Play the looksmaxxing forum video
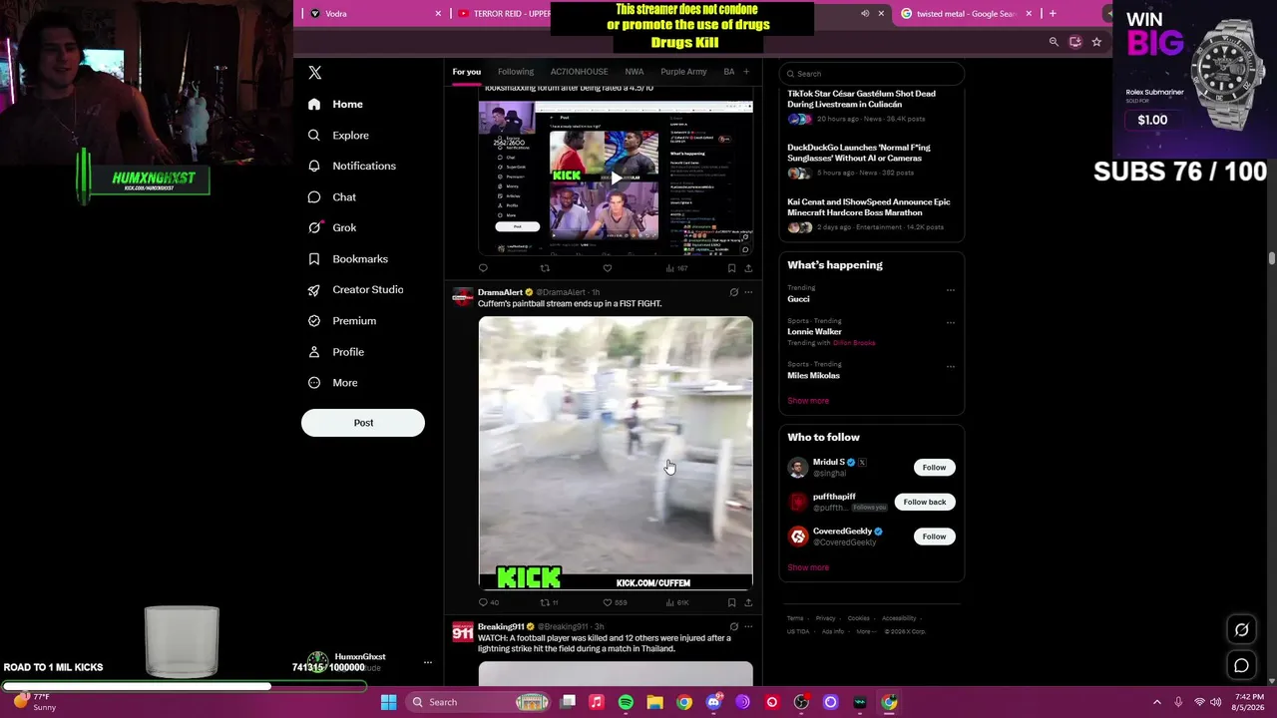This screenshot has width=1277, height=718. pyautogui.click(x=616, y=179)
